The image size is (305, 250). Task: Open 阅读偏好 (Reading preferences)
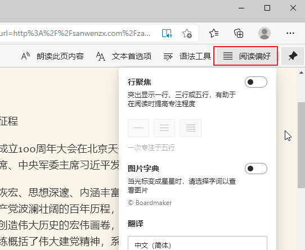click(x=246, y=56)
